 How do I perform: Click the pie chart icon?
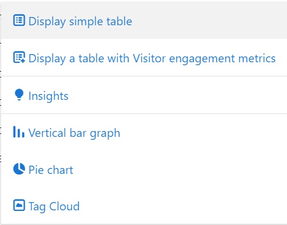point(19,169)
